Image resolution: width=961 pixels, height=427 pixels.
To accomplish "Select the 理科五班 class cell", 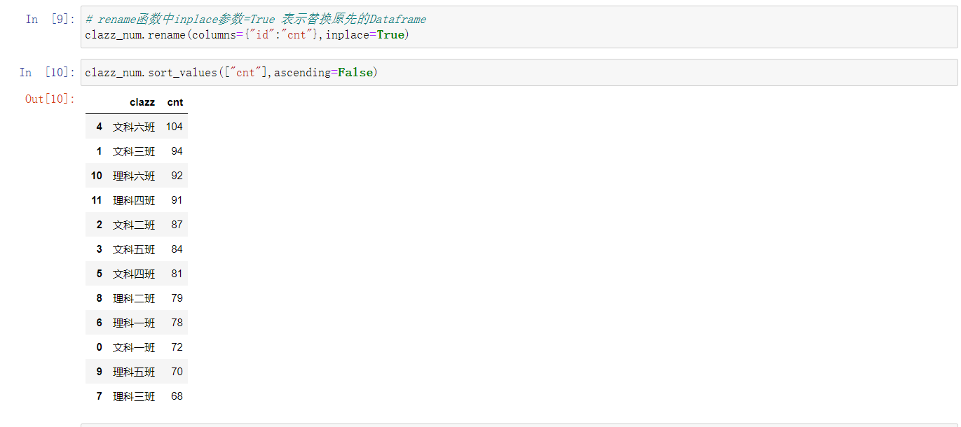I will point(134,372).
